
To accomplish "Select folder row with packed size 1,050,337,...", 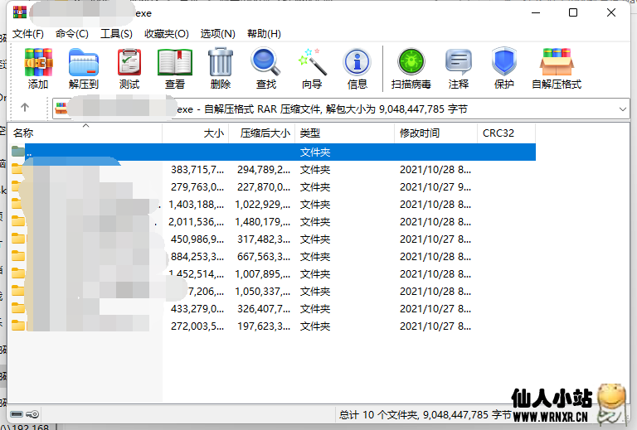I will [x=272, y=292].
